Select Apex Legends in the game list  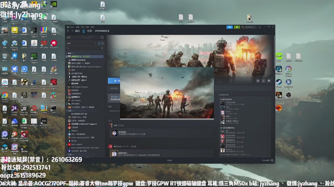pyautogui.click(x=75, y=144)
